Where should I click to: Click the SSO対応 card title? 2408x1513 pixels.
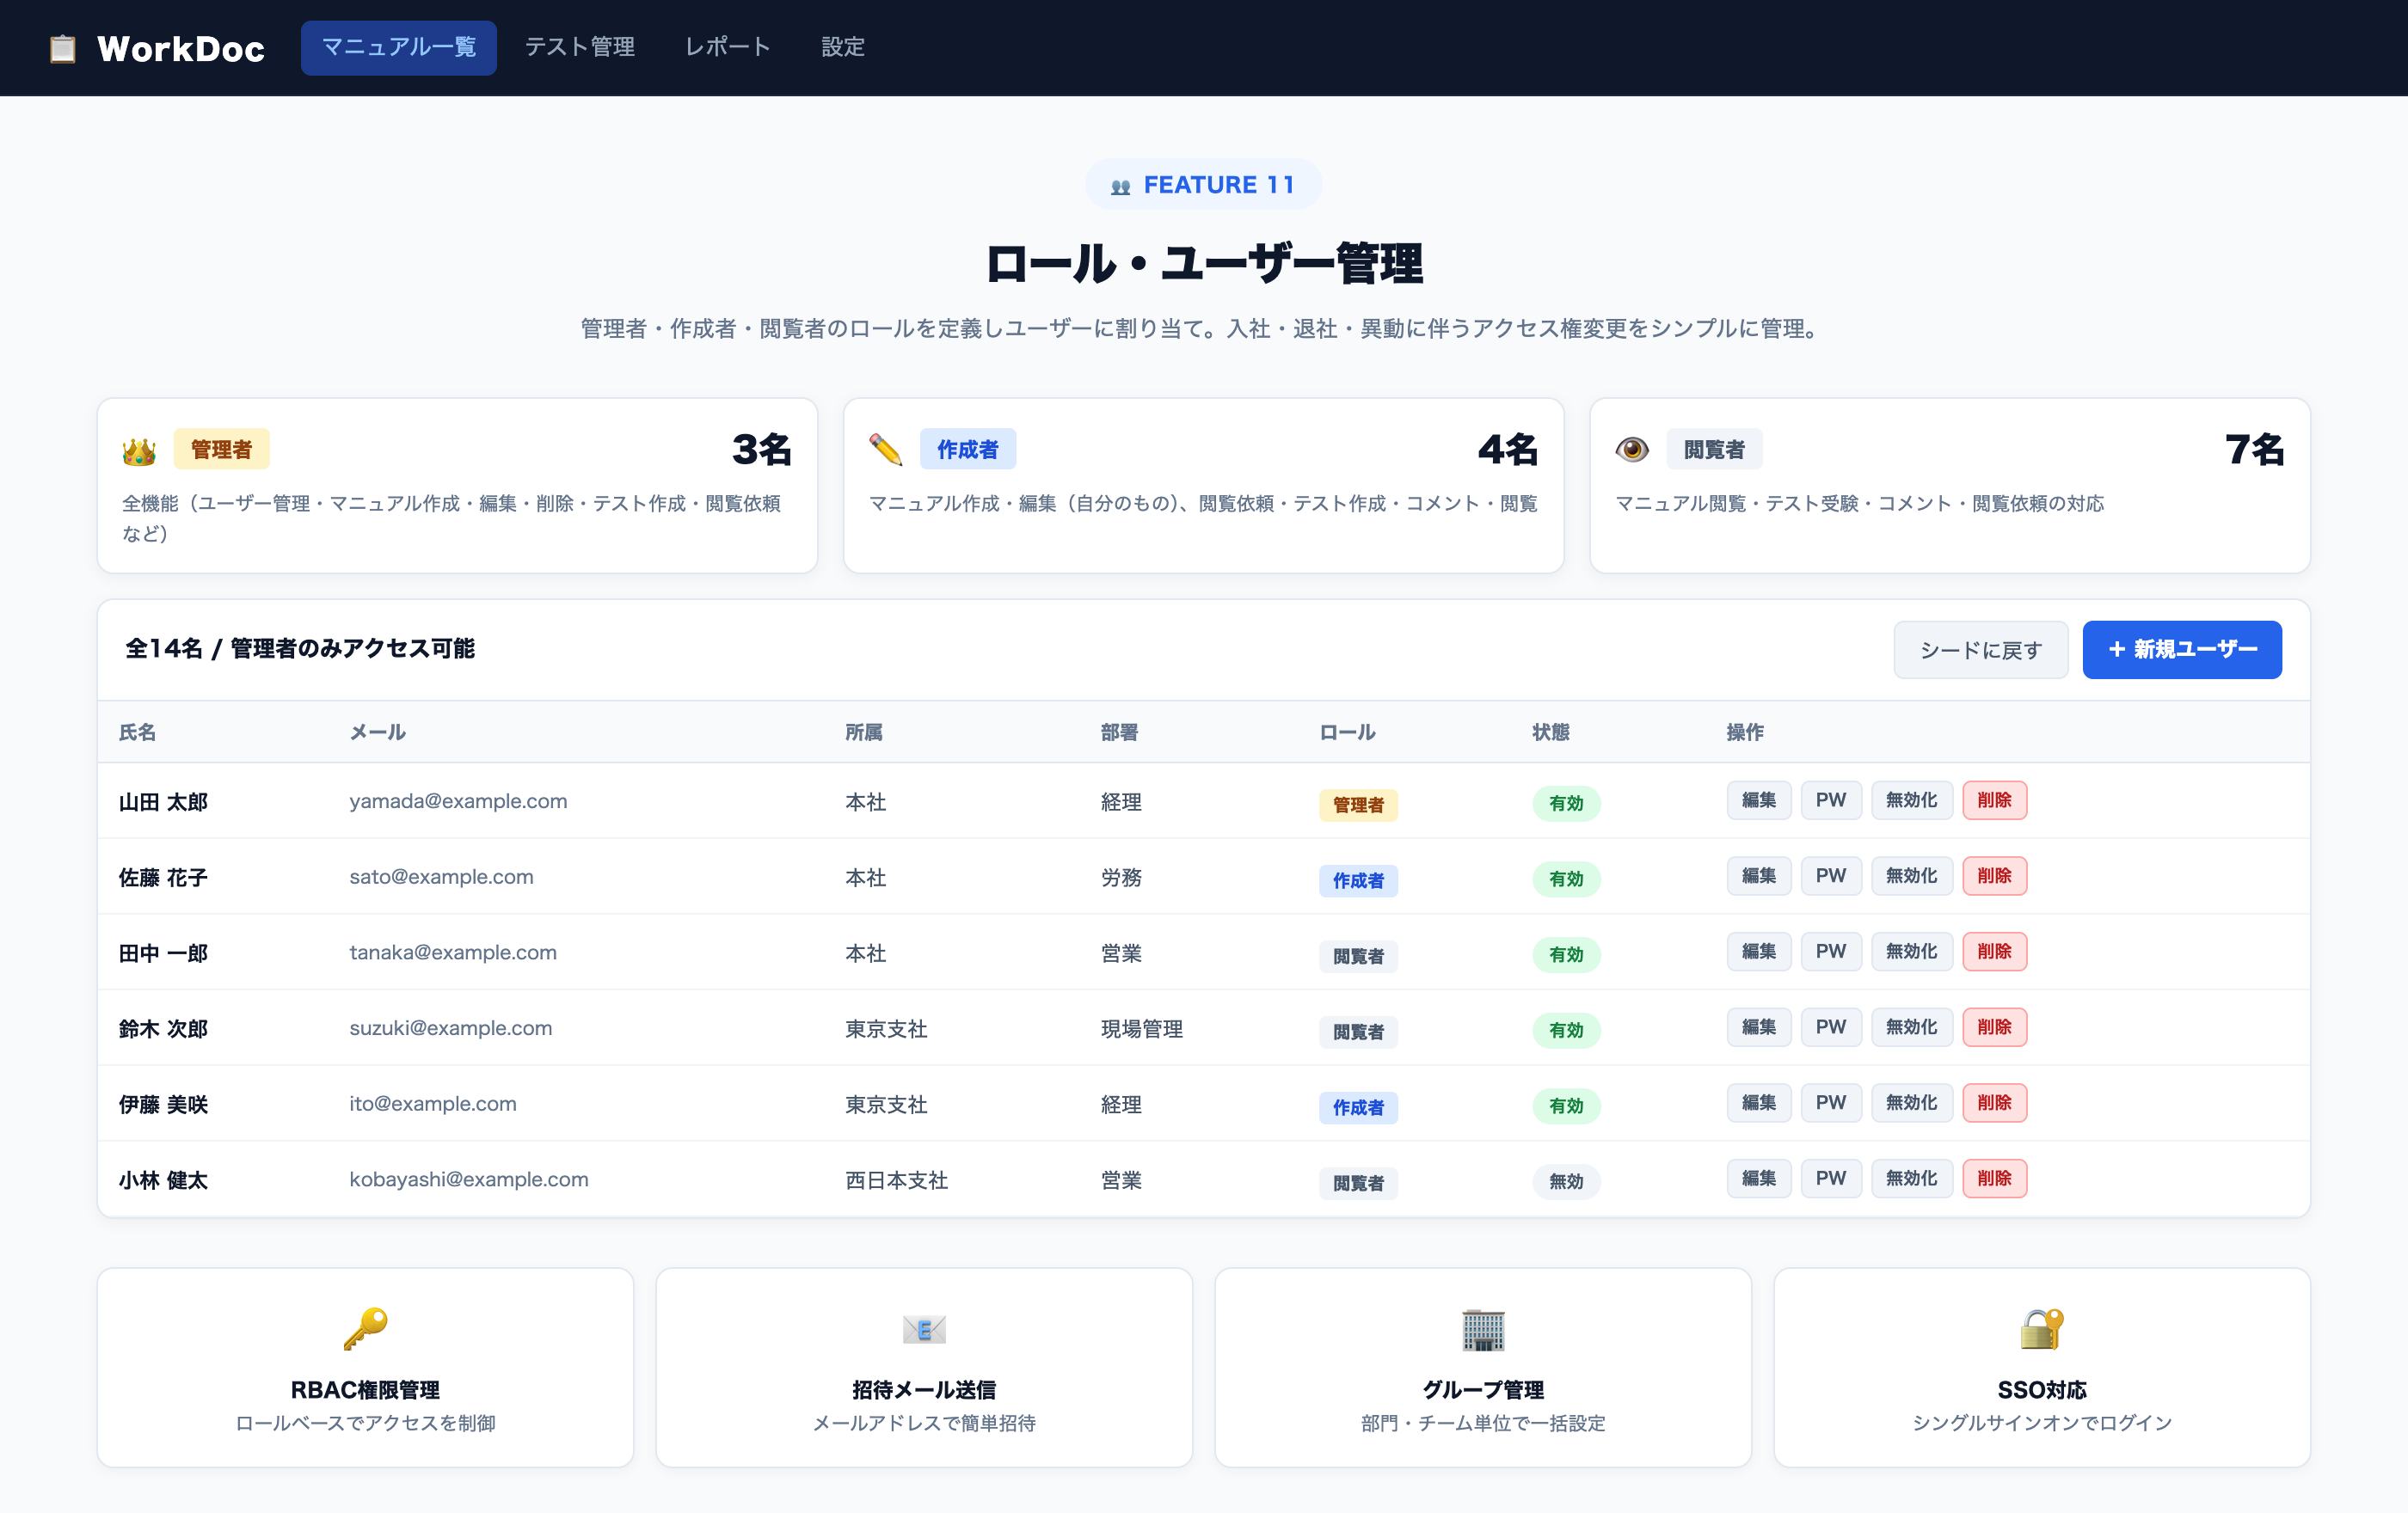(2042, 1390)
